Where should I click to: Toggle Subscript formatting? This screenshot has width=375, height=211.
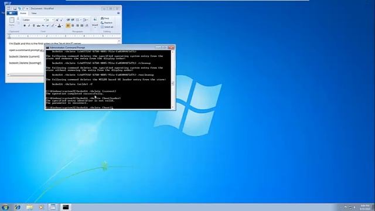(43, 25)
